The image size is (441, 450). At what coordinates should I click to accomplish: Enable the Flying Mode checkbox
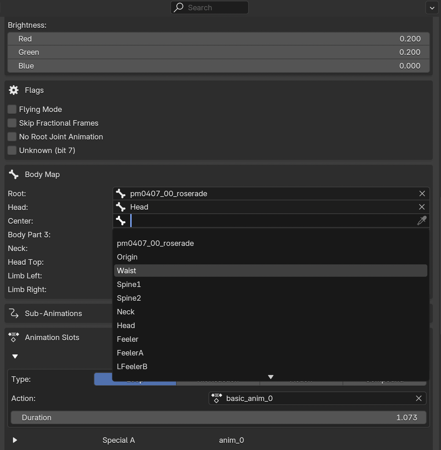tap(12, 109)
